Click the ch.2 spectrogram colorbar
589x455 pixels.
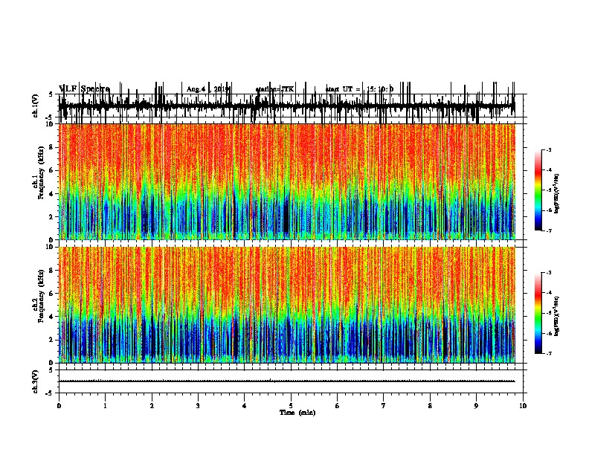point(538,313)
